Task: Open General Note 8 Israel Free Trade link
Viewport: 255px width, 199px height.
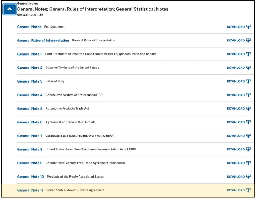Action: click(x=30, y=150)
